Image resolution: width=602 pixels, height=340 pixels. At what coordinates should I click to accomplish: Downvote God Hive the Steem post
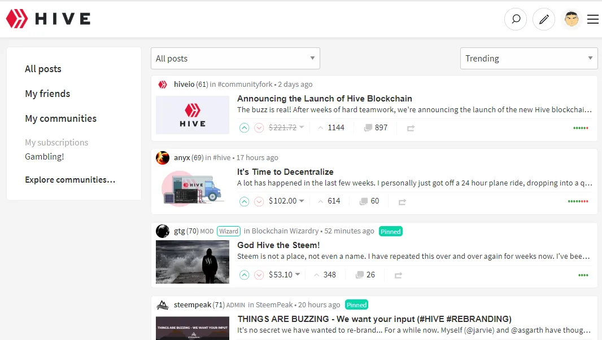pos(259,275)
